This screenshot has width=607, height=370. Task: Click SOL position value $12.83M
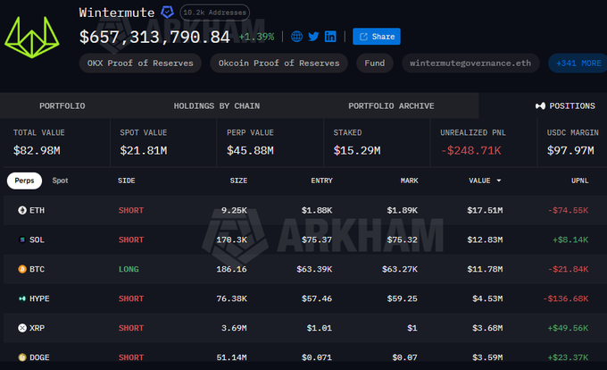[x=485, y=240]
